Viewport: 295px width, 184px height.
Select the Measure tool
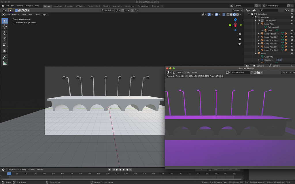(5, 63)
